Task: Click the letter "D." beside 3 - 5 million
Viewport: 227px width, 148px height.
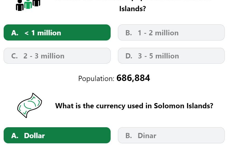Action: 129,56
